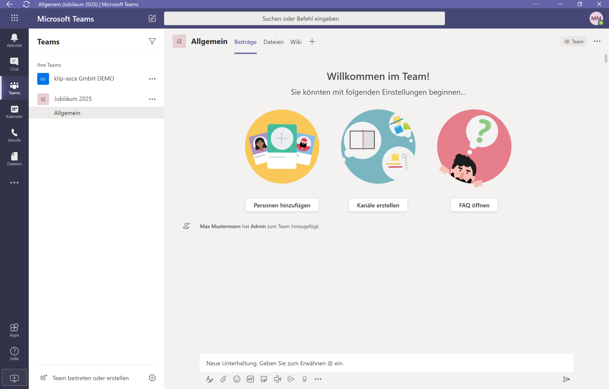Toggle the text format options icon
Image resolution: width=609 pixels, height=389 pixels.
pos(210,379)
